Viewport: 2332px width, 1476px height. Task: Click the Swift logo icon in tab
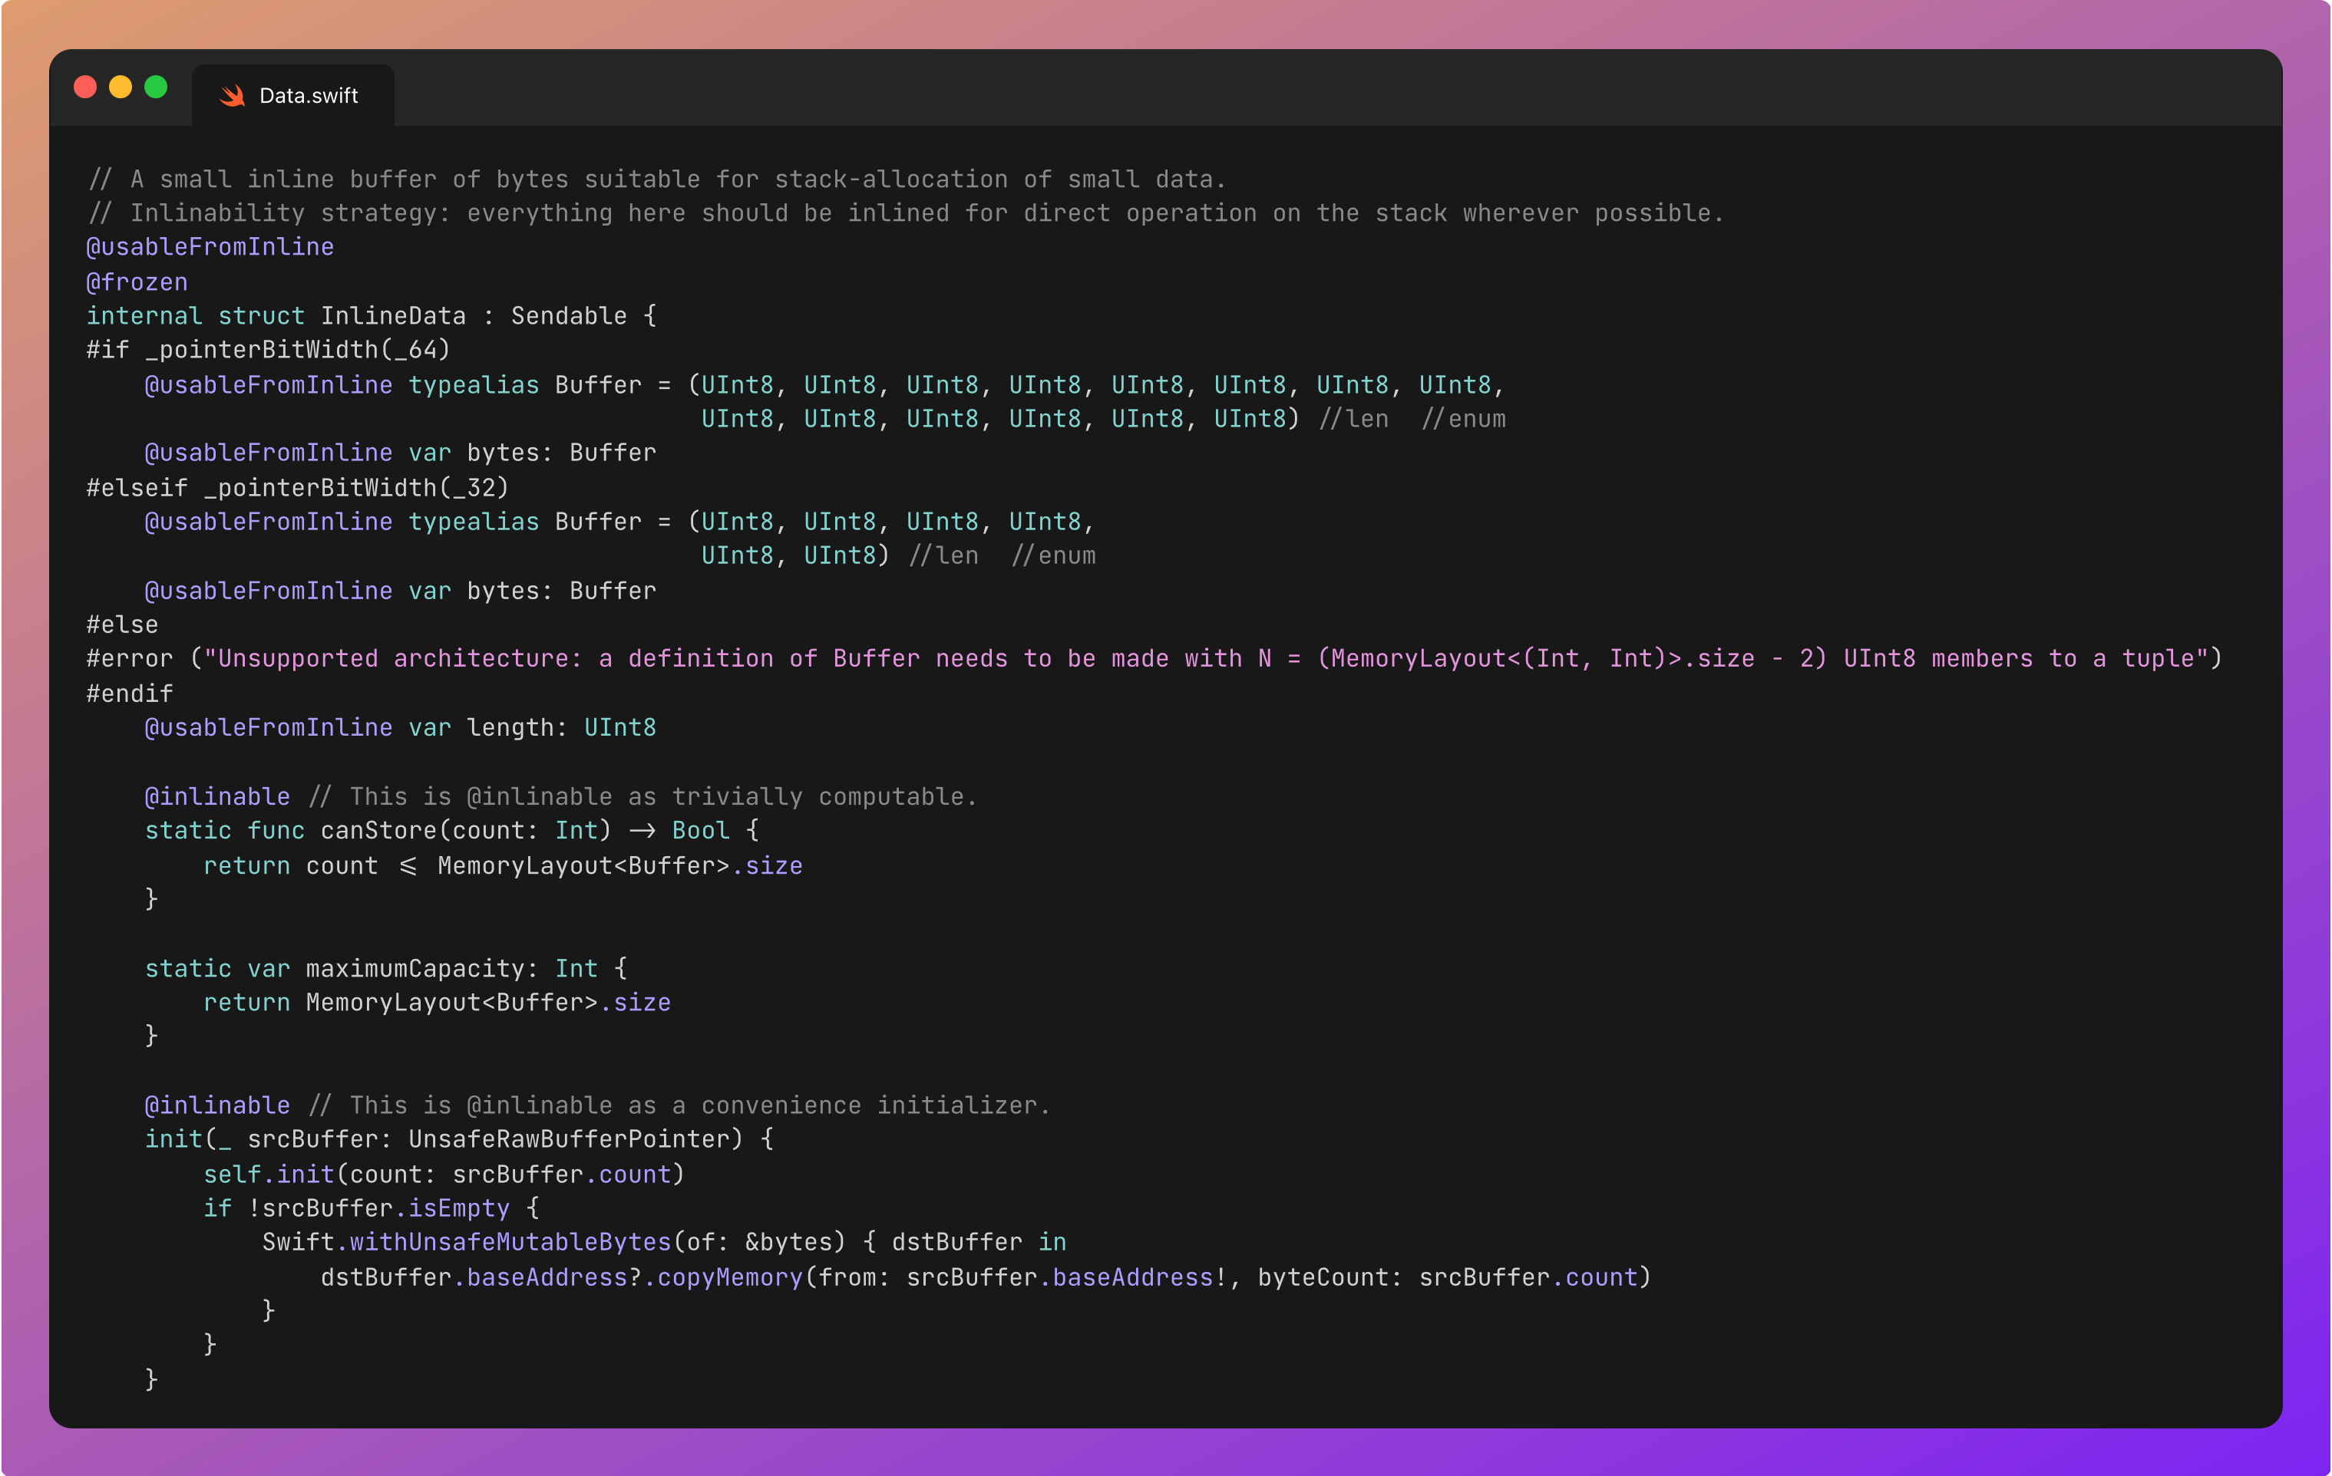tap(233, 96)
